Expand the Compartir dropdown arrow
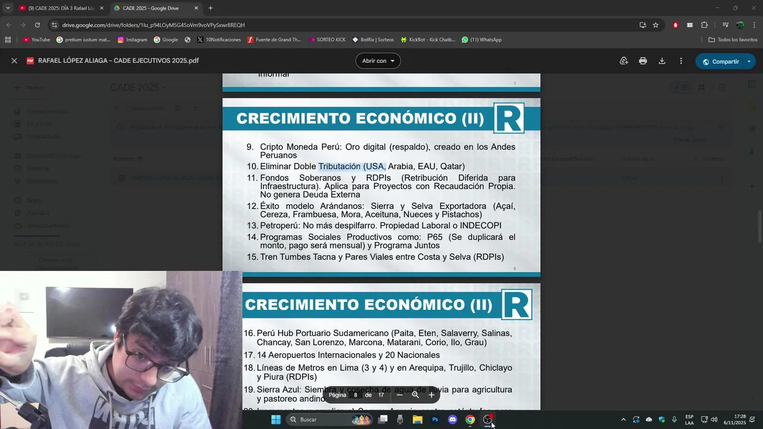The width and height of the screenshot is (763, 429). pyautogui.click(x=749, y=61)
